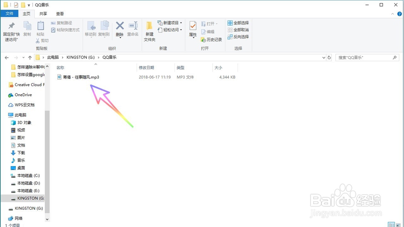Open Move to menu
This screenshot has width=404, height=227.
[x=90, y=29]
